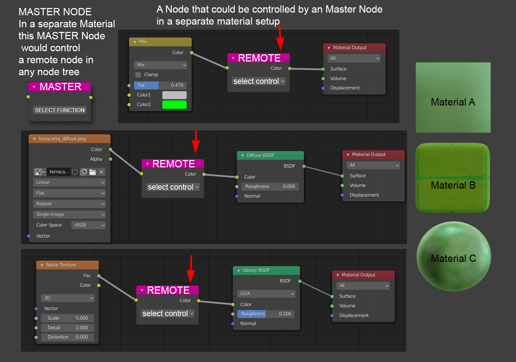
Task: Open select control dropdown in Material A REMOTE node
Action: pyautogui.click(x=259, y=81)
